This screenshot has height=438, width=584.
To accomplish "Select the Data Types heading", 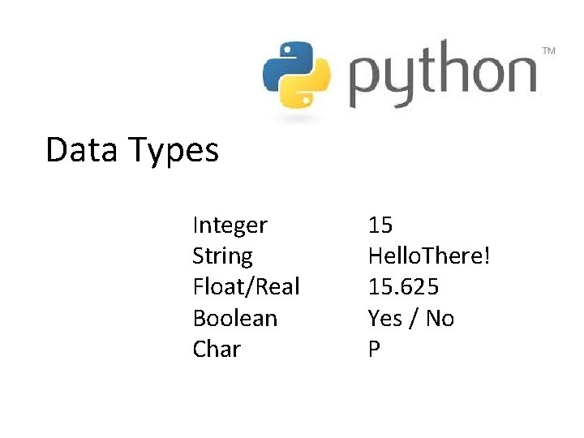I will click(x=132, y=150).
